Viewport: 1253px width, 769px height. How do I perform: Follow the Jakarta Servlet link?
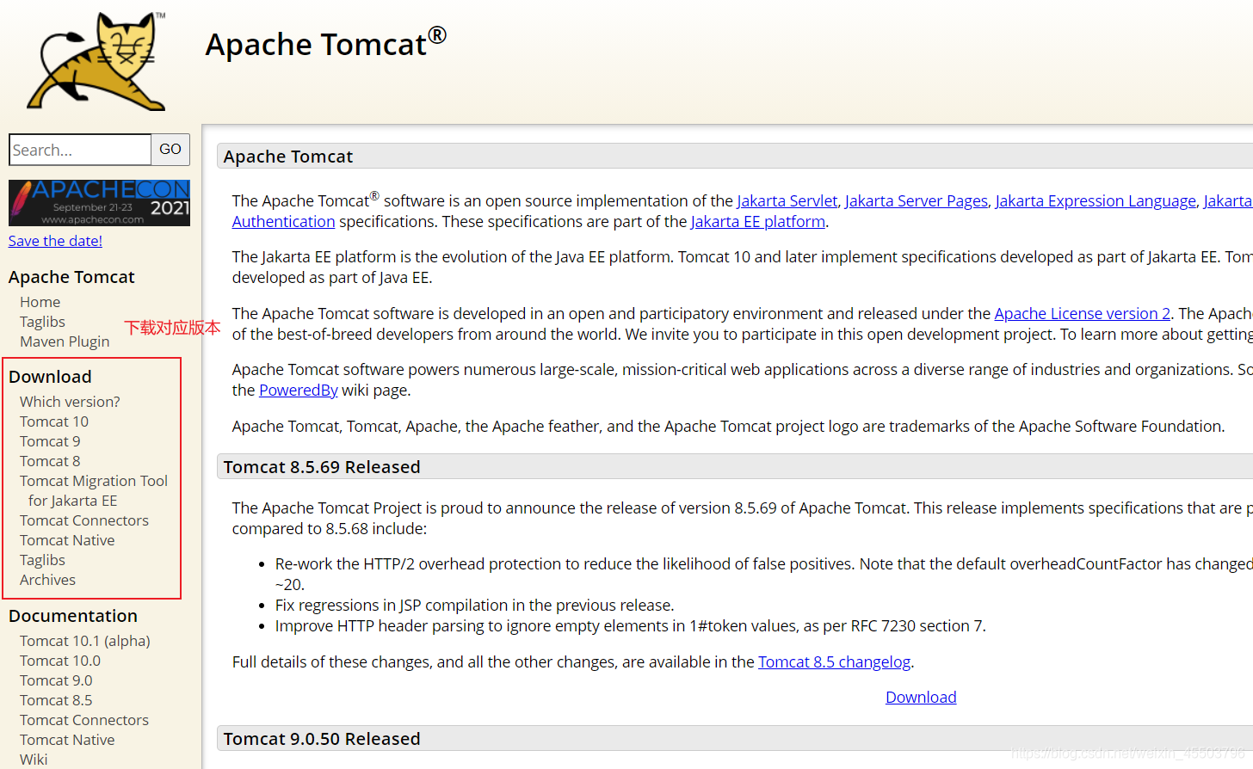[787, 200]
